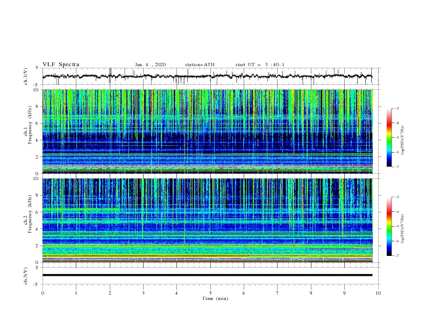The height and width of the screenshot is (329, 426).
Task: Click time axis tick label "7"
Action: (278, 293)
